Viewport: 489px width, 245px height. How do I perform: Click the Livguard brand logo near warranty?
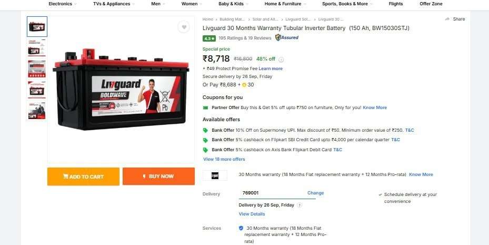(215, 175)
